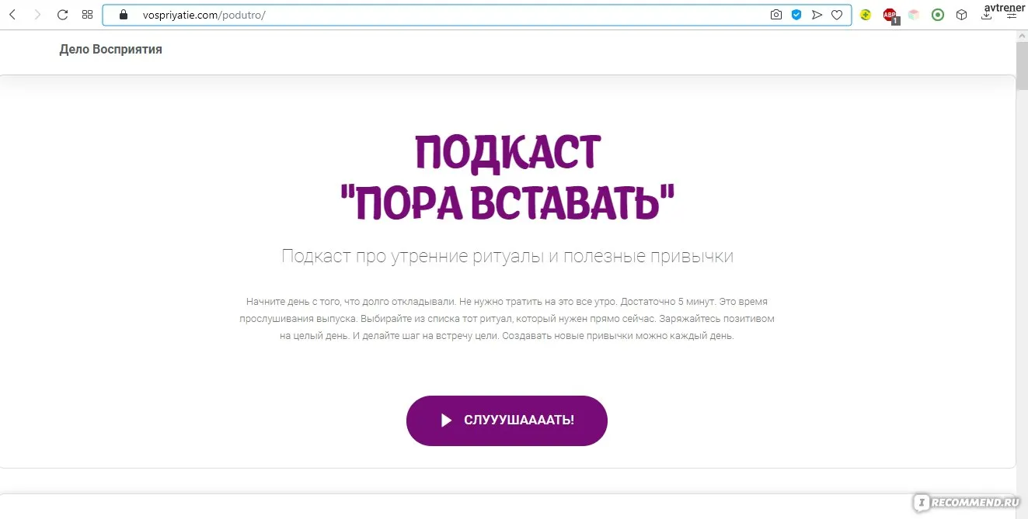Click the ПОДКАСТ "ПОРА ВСТАВАТЬ" heading
Image resolution: width=1028 pixels, height=519 pixels.
coord(507,178)
